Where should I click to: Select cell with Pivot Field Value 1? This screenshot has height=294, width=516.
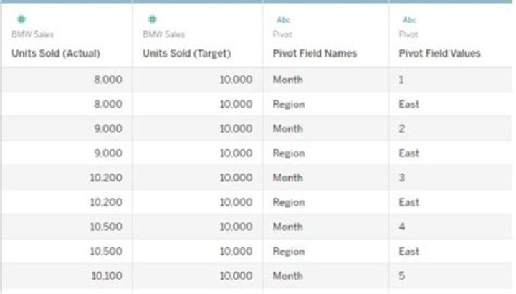[450, 80]
